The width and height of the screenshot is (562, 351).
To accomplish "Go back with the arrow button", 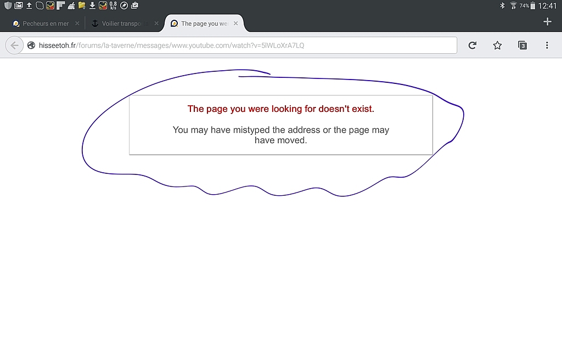I will (x=14, y=46).
